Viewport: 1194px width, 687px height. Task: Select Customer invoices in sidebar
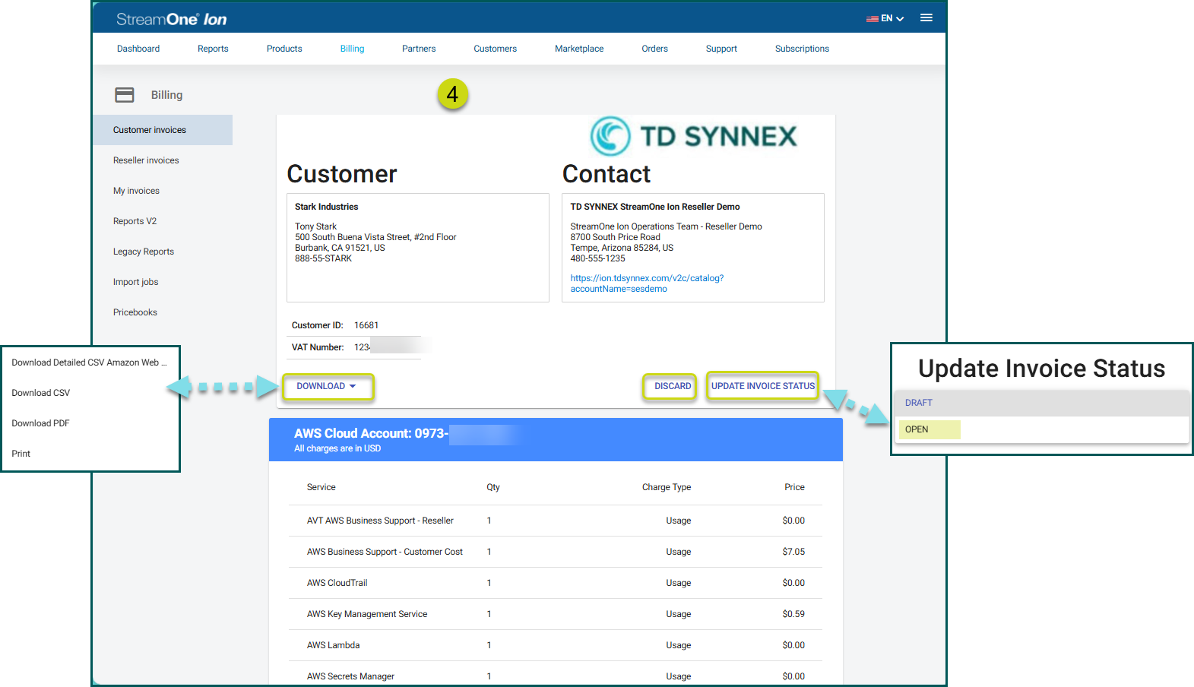163,130
